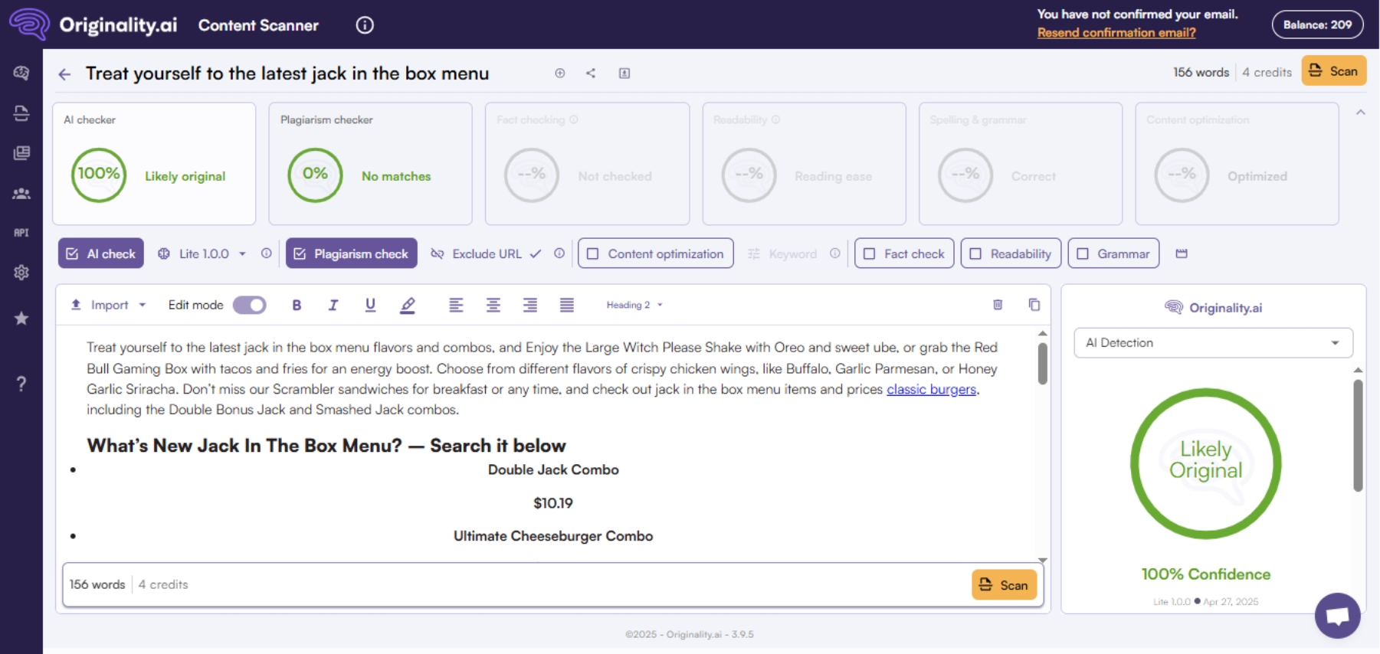The height and width of the screenshot is (654, 1380).
Task: Click the editor vertical scrollbar thumb
Action: click(x=1042, y=363)
